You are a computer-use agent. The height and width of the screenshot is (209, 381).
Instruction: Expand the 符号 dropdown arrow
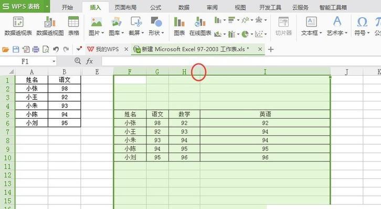coord(368,33)
